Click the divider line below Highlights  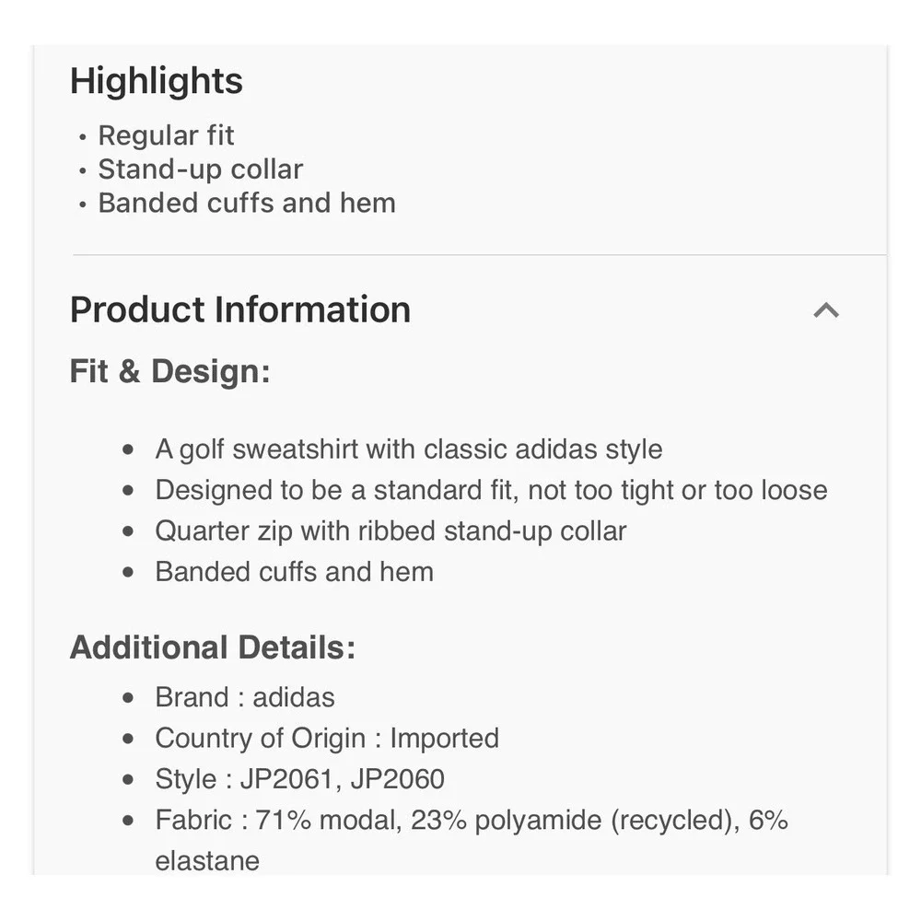479,255
